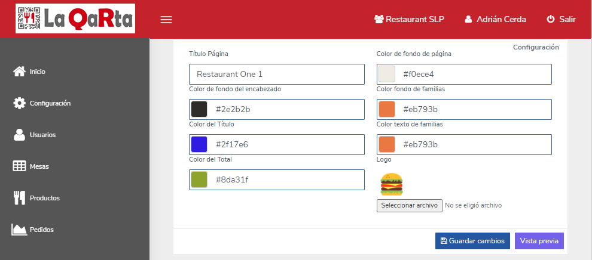The height and width of the screenshot is (260, 592).
Task: Open Configuración in the sidebar
Action: coord(50,103)
